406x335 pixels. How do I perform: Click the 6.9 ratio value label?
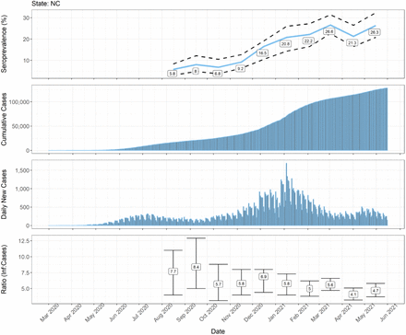click(264, 277)
